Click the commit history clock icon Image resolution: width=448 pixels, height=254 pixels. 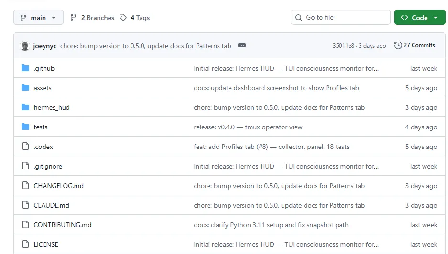398,45
